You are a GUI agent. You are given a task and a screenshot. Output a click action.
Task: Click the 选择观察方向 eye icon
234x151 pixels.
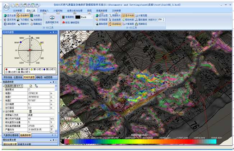coord(52,17)
